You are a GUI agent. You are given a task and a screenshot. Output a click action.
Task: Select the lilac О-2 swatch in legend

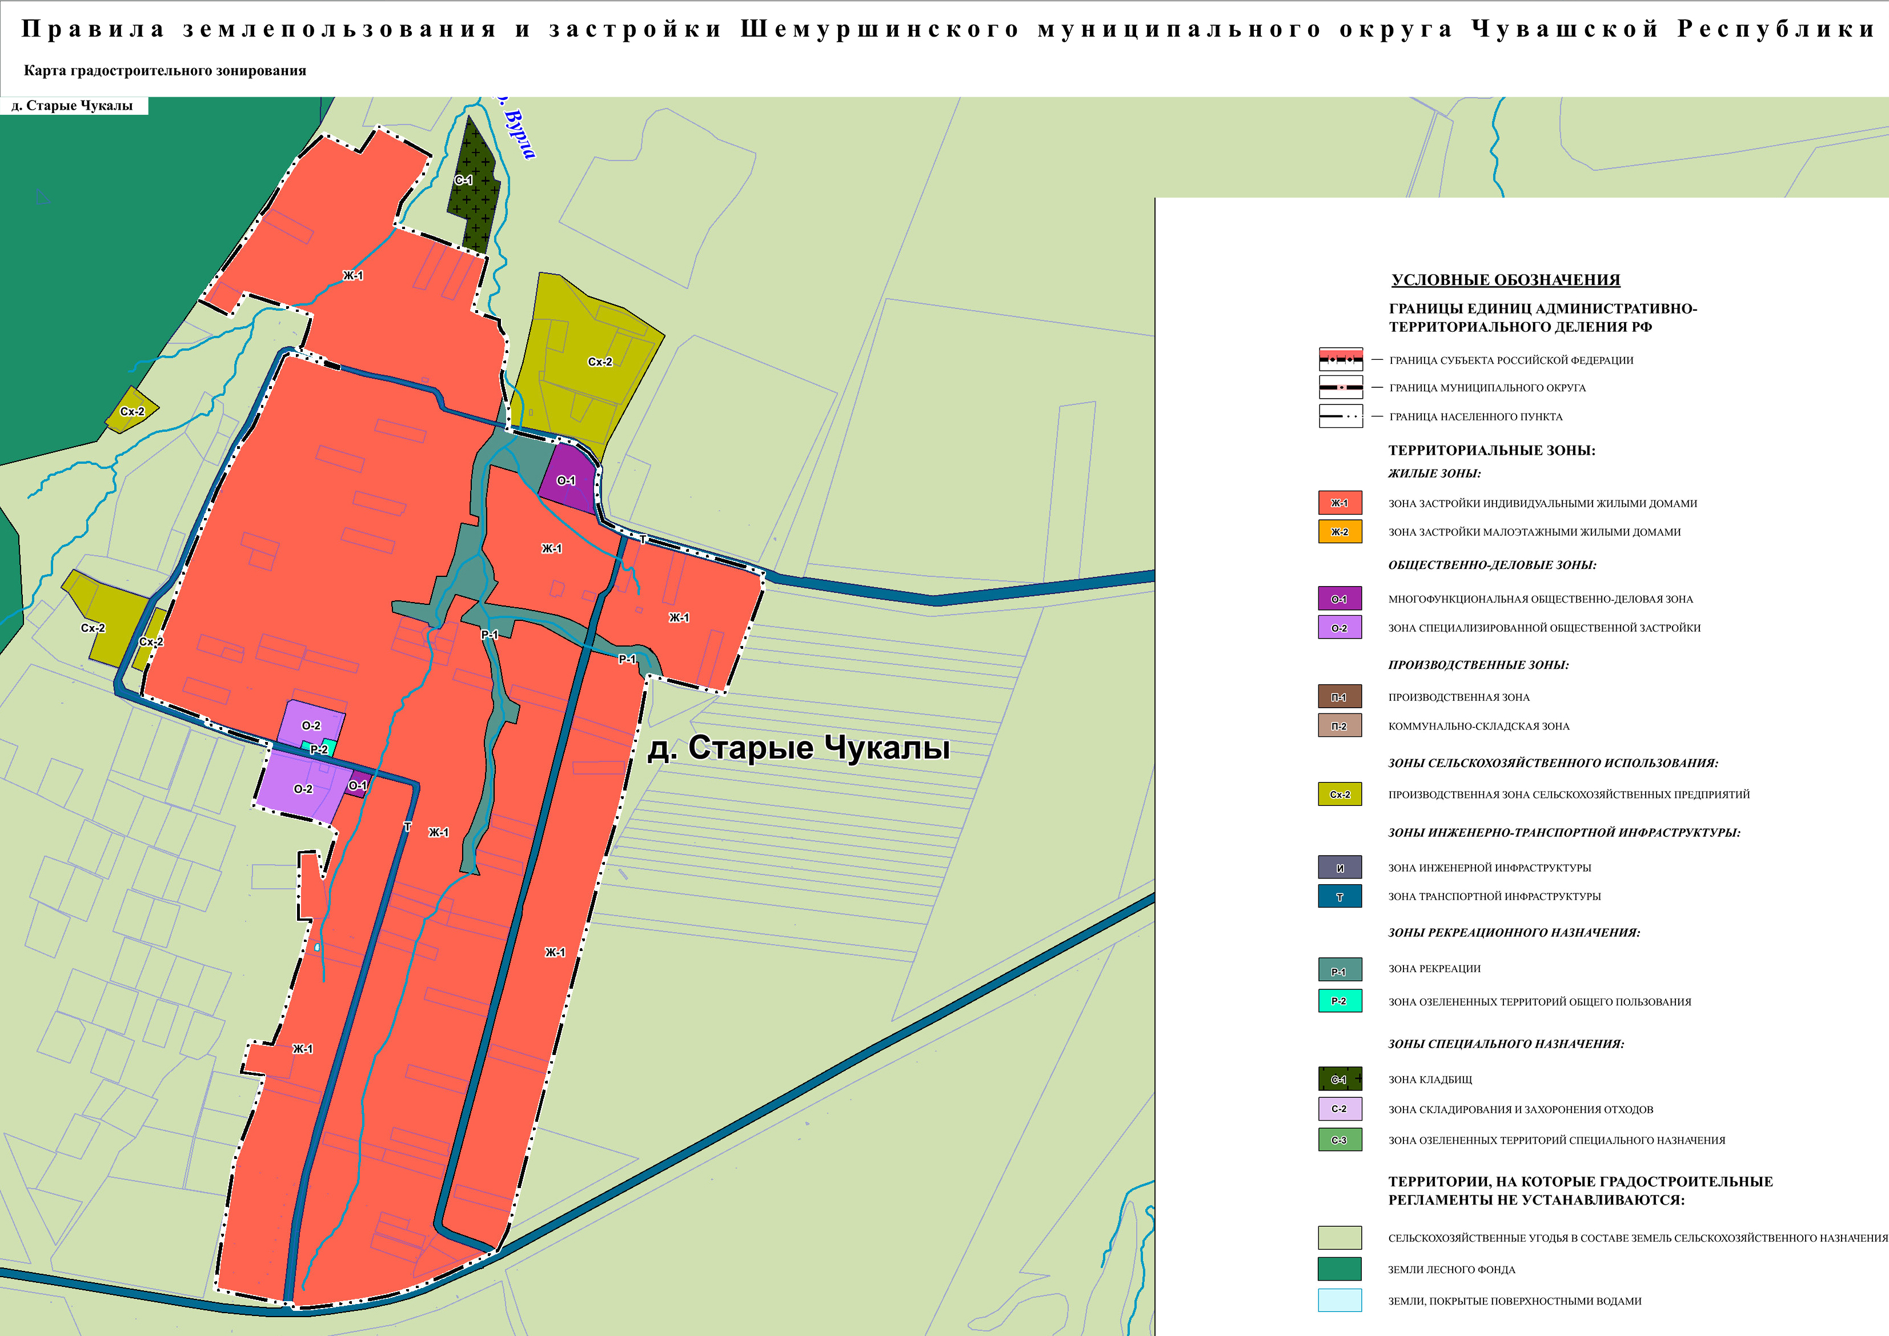click(1339, 627)
